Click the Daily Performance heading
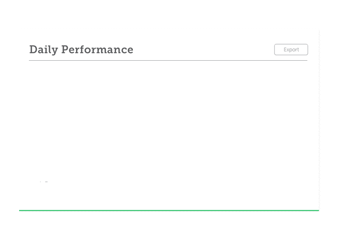The image size is (338, 240). click(x=81, y=49)
